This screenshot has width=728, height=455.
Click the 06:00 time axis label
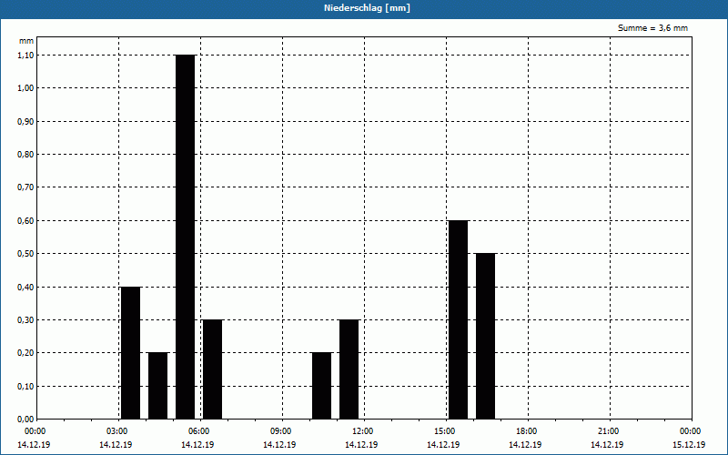(x=198, y=431)
